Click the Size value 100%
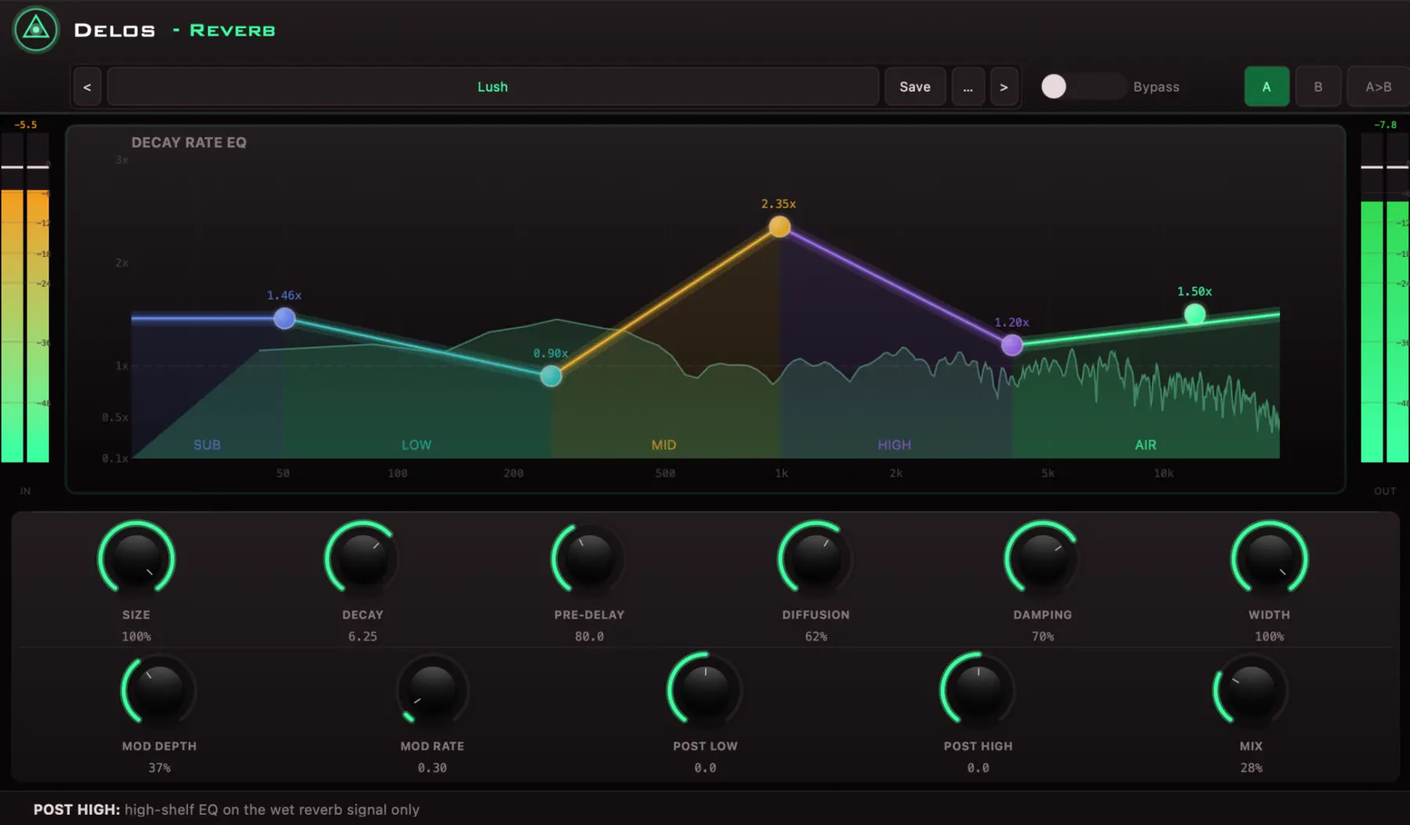Image resolution: width=1410 pixels, height=825 pixels. coord(136,636)
